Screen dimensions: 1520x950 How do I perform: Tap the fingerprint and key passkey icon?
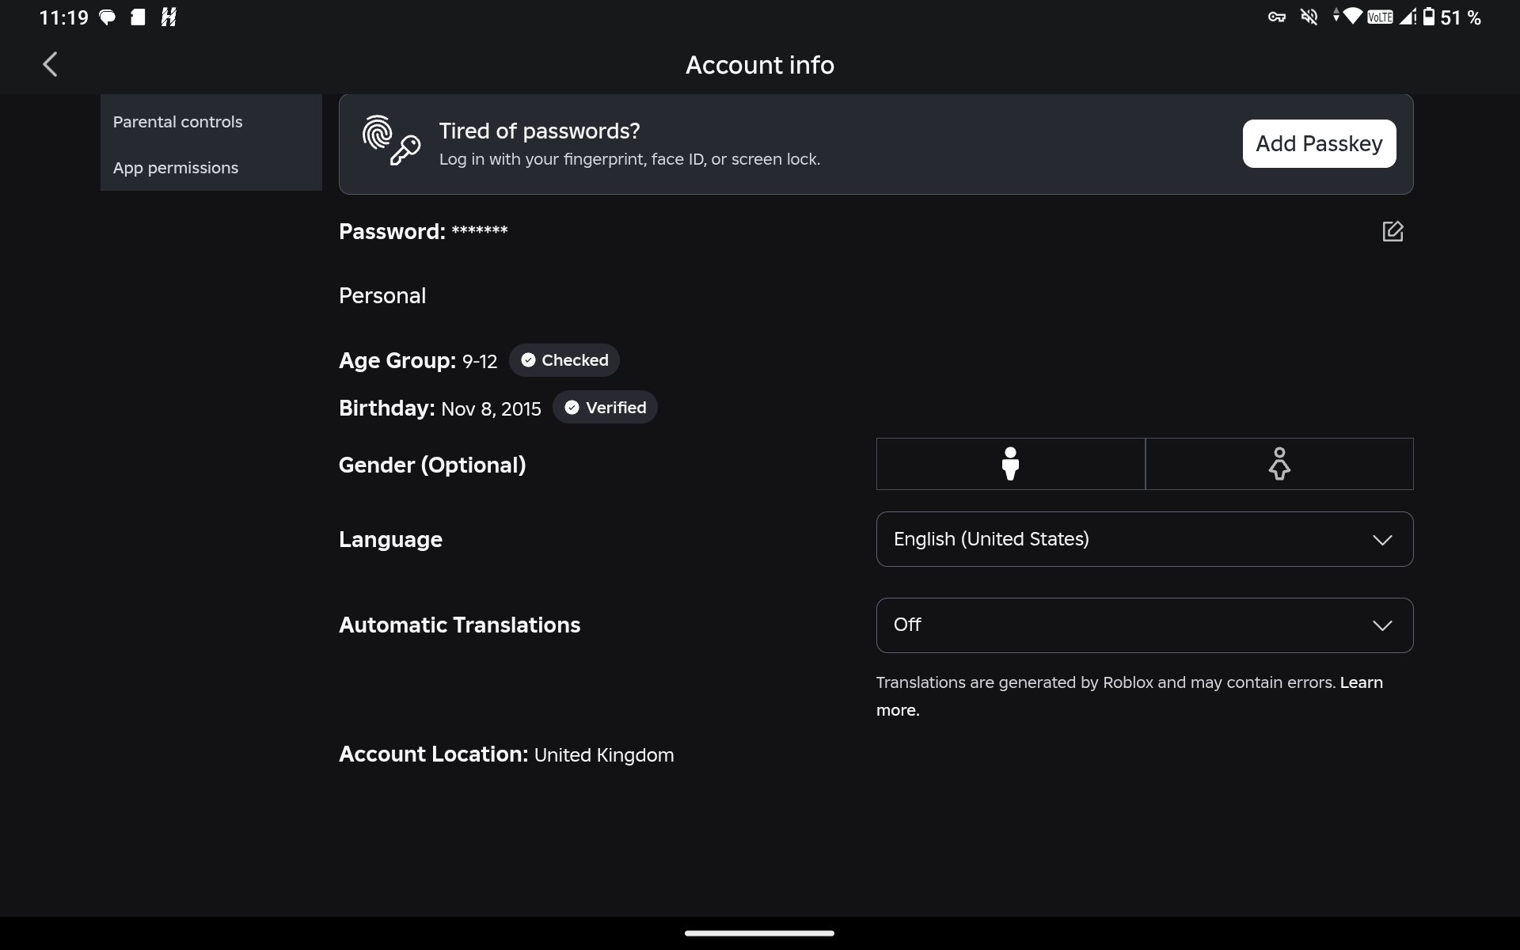point(391,140)
